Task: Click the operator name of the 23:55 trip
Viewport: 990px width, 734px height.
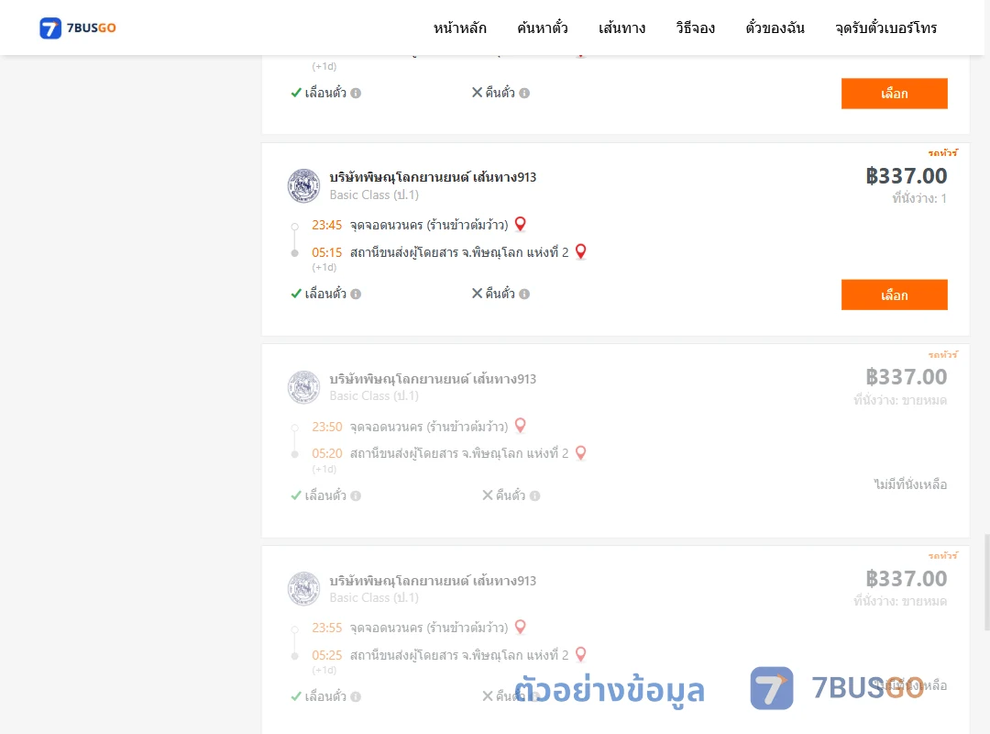Action: click(x=433, y=581)
